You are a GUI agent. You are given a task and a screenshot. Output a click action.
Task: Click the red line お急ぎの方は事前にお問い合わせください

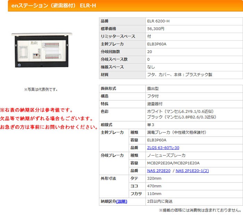49,127
